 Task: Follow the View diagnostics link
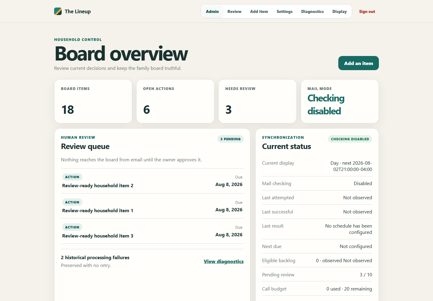224,261
